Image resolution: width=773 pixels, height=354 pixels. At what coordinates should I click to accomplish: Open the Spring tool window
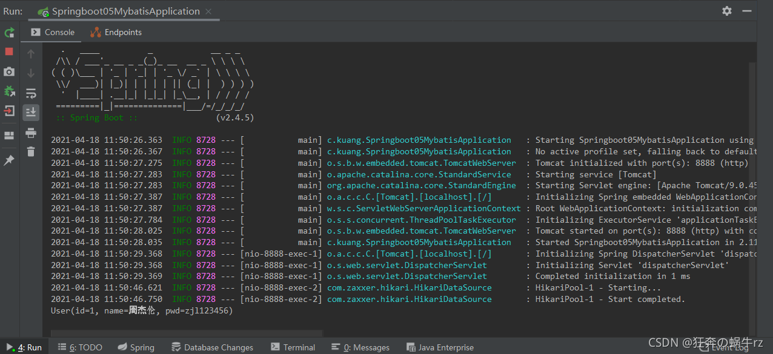click(x=136, y=347)
